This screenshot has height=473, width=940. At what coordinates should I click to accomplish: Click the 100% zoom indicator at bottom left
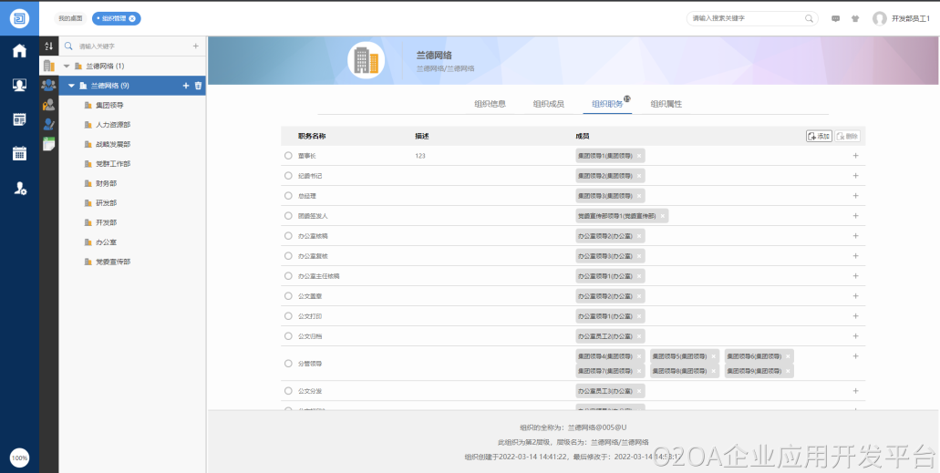pyautogui.click(x=19, y=457)
